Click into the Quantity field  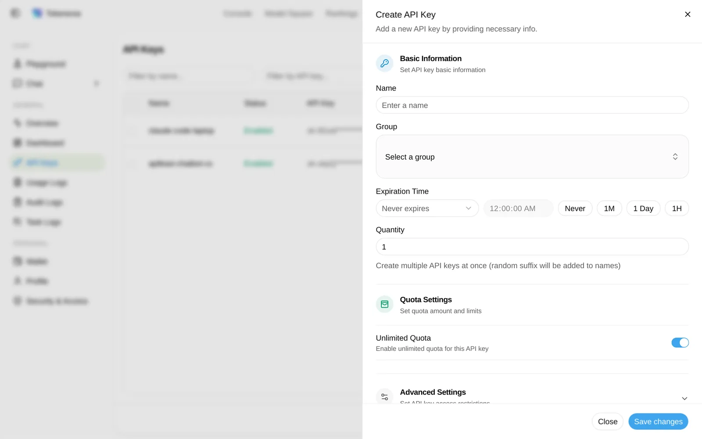click(532, 247)
